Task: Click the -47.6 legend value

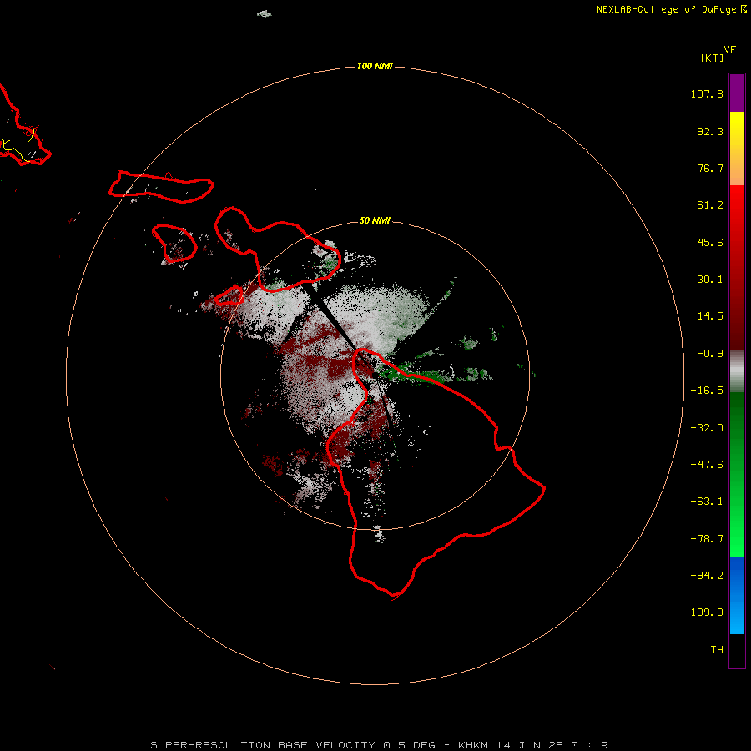Action: 707,465
